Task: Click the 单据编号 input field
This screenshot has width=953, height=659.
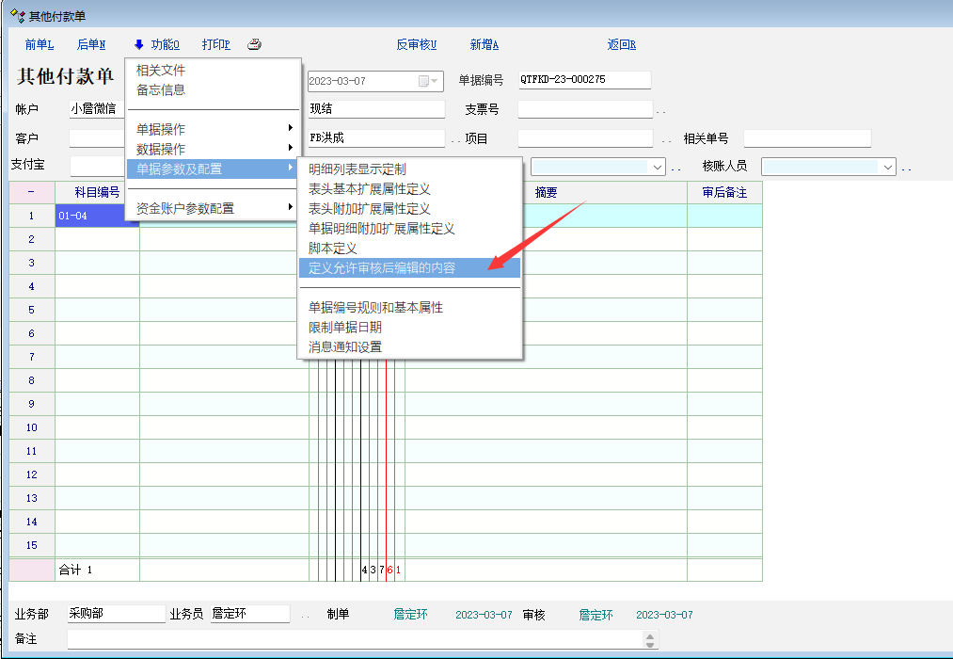Action: [x=583, y=80]
